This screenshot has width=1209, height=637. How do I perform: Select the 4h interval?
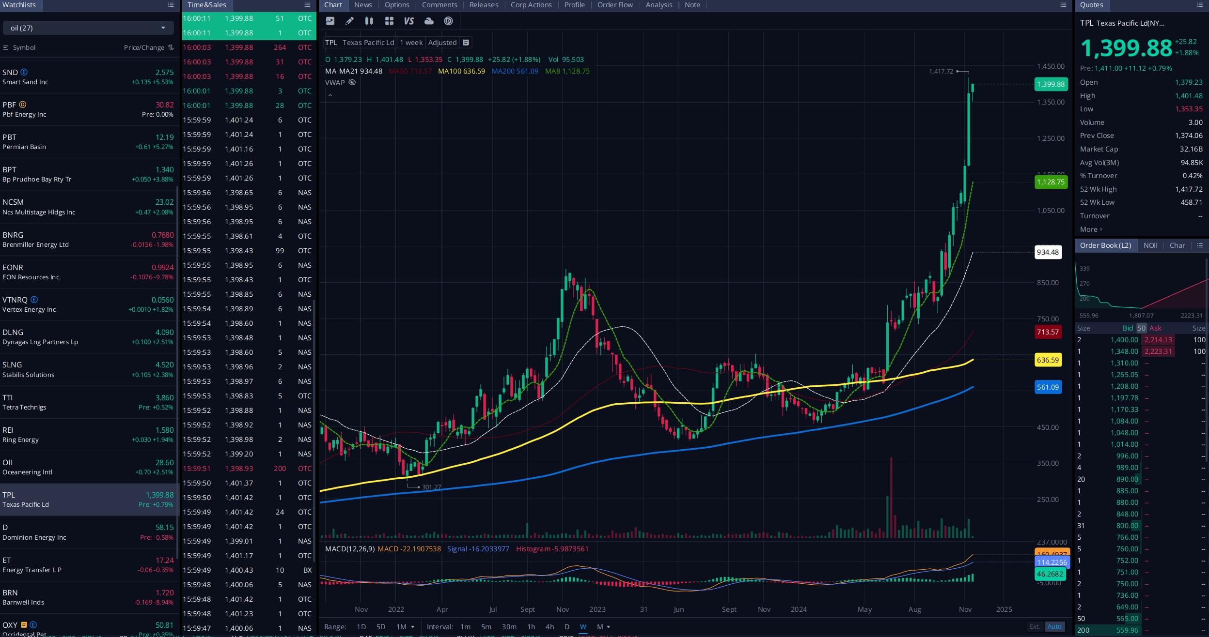click(550, 626)
